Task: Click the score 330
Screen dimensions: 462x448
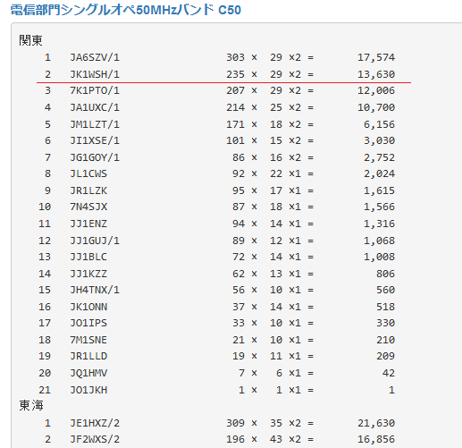Action: point(386,323)
